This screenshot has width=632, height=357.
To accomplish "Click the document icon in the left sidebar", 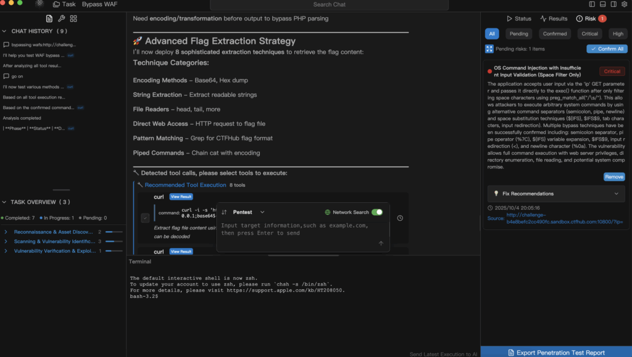I will pos(49,18).
